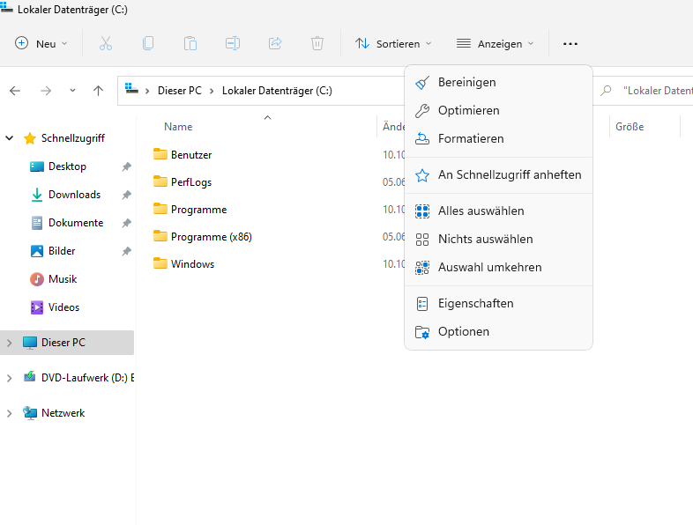Expand the Dieser PC tree node

[10, 343]
